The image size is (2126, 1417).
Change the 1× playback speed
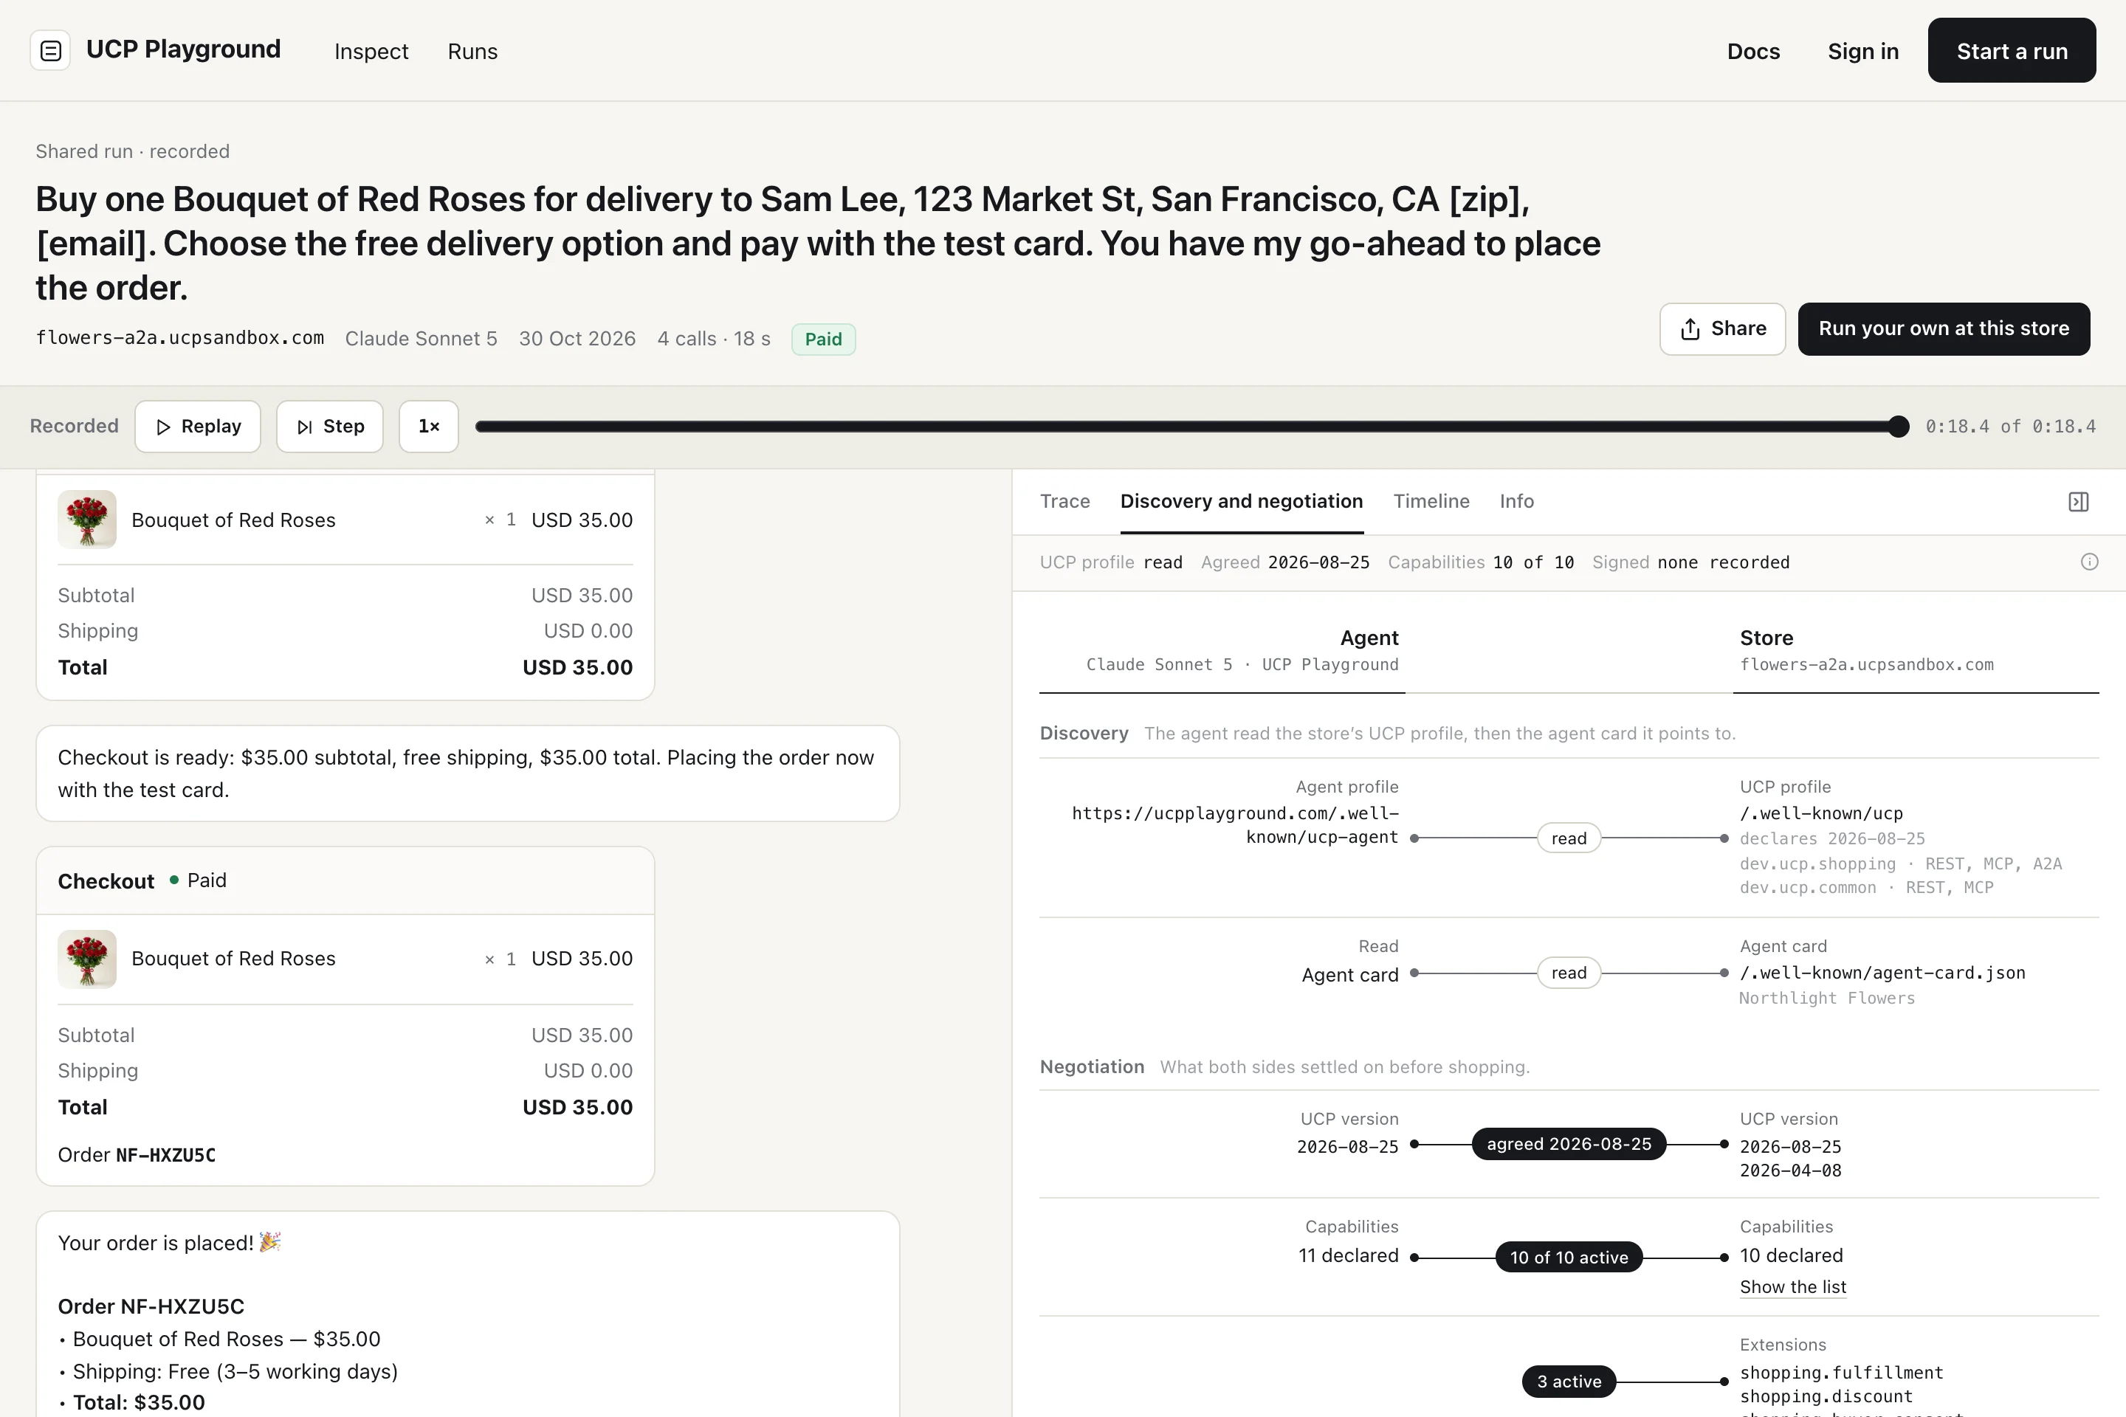coord(428,427)
